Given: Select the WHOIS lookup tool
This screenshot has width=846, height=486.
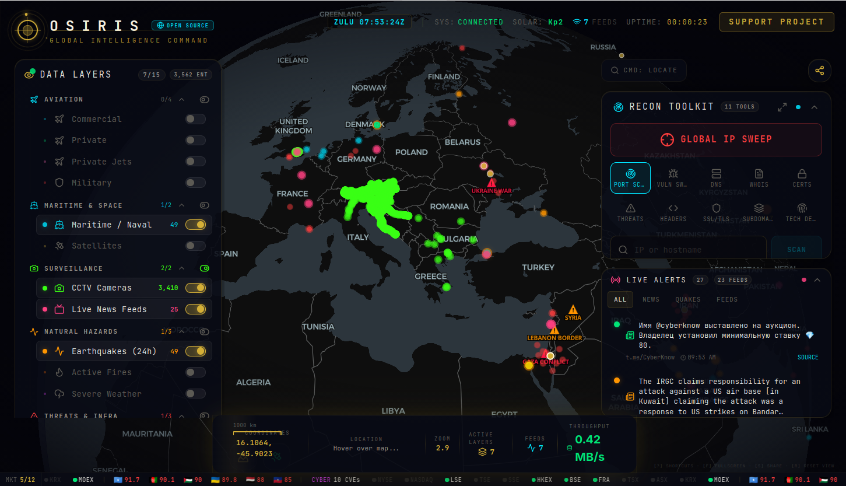Looking at the screenshot, I should [759, 177].
